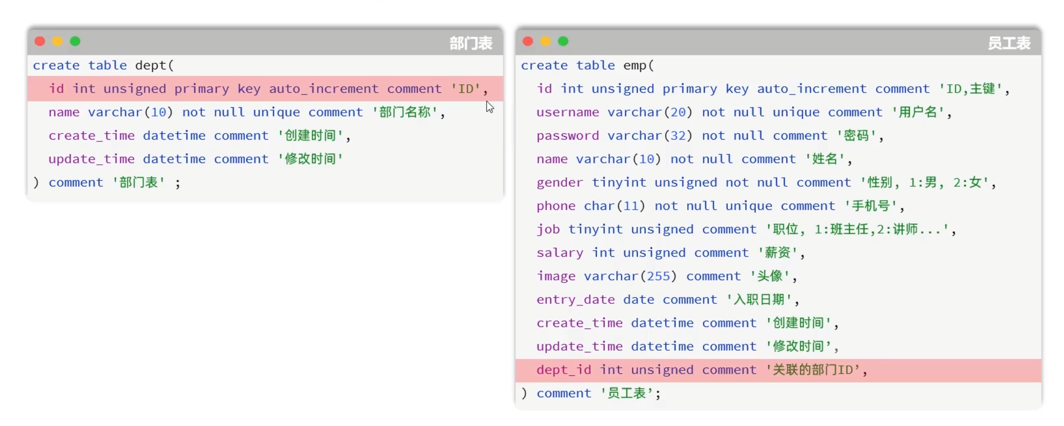Select the 部门表 window title
The height and width of the screenshot is (426, 1064).
coord(471,43)
